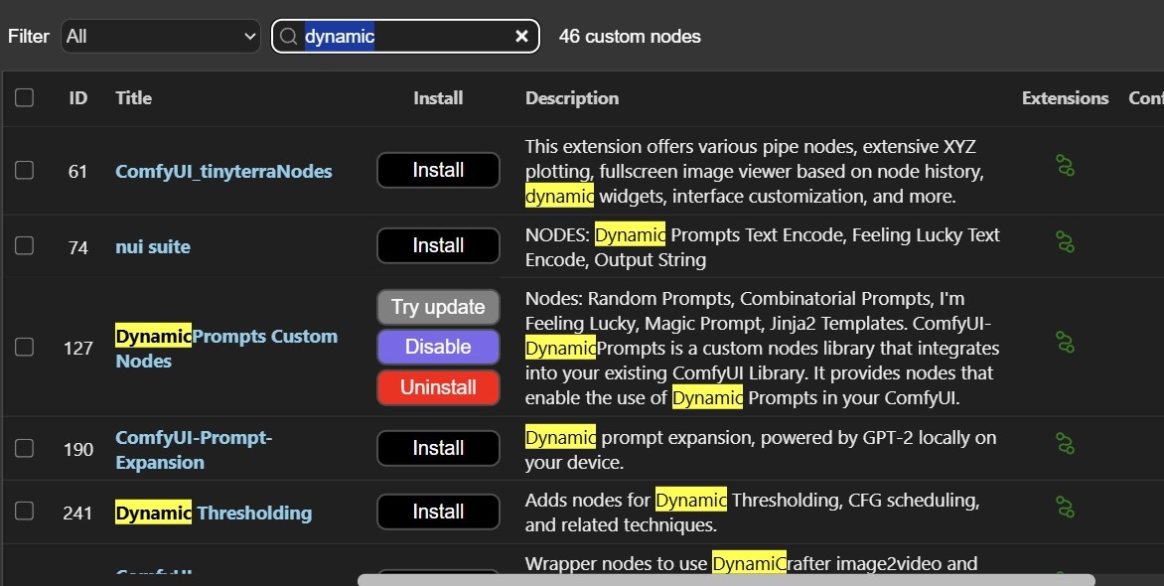Sort by the Extensions column header
This screenshot has width=1164, height=586.
click(x=1065, y=98)
